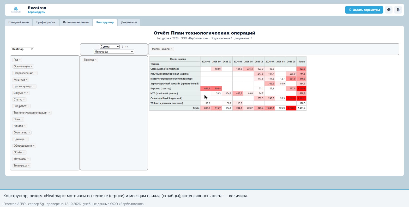The width and height of the screenshot is (409, 207).
Task: Click the Кировец (трактор) row header
Action: tap(175, 88)
